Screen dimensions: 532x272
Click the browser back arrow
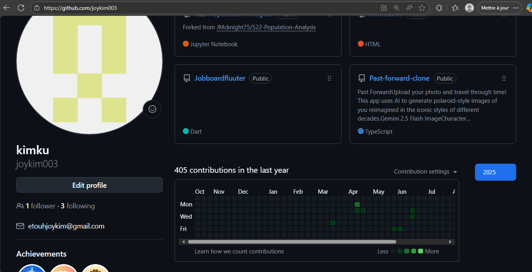[x=7, y=8]
